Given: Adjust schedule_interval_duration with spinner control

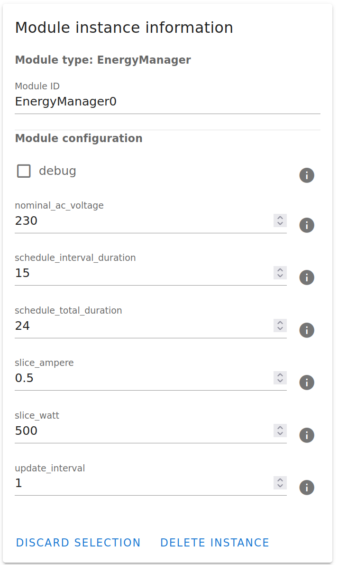Looking at the screenshot, I should click(280, 273).
